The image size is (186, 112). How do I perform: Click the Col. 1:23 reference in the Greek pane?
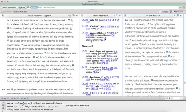6,90
